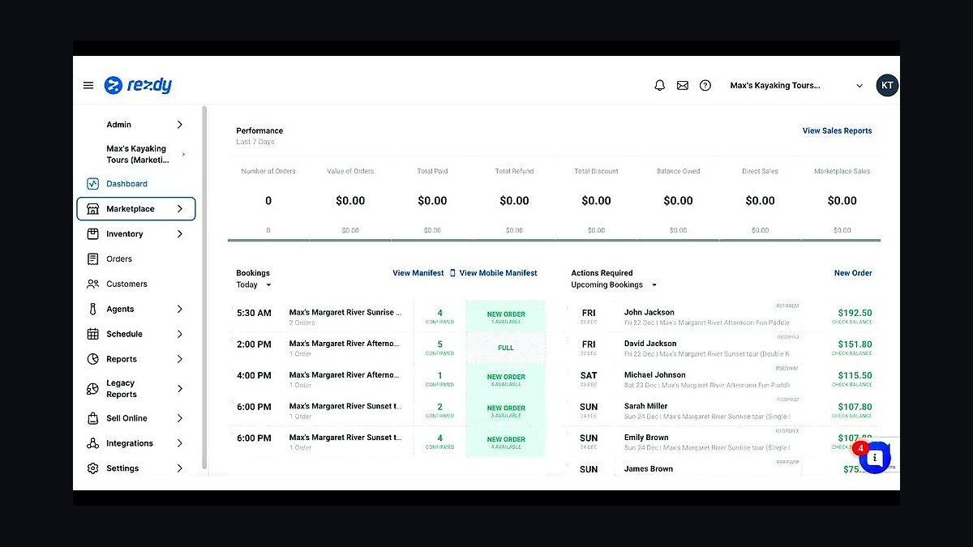
Task: Select Sell Online in sidebar
Action: coord(126,418)
